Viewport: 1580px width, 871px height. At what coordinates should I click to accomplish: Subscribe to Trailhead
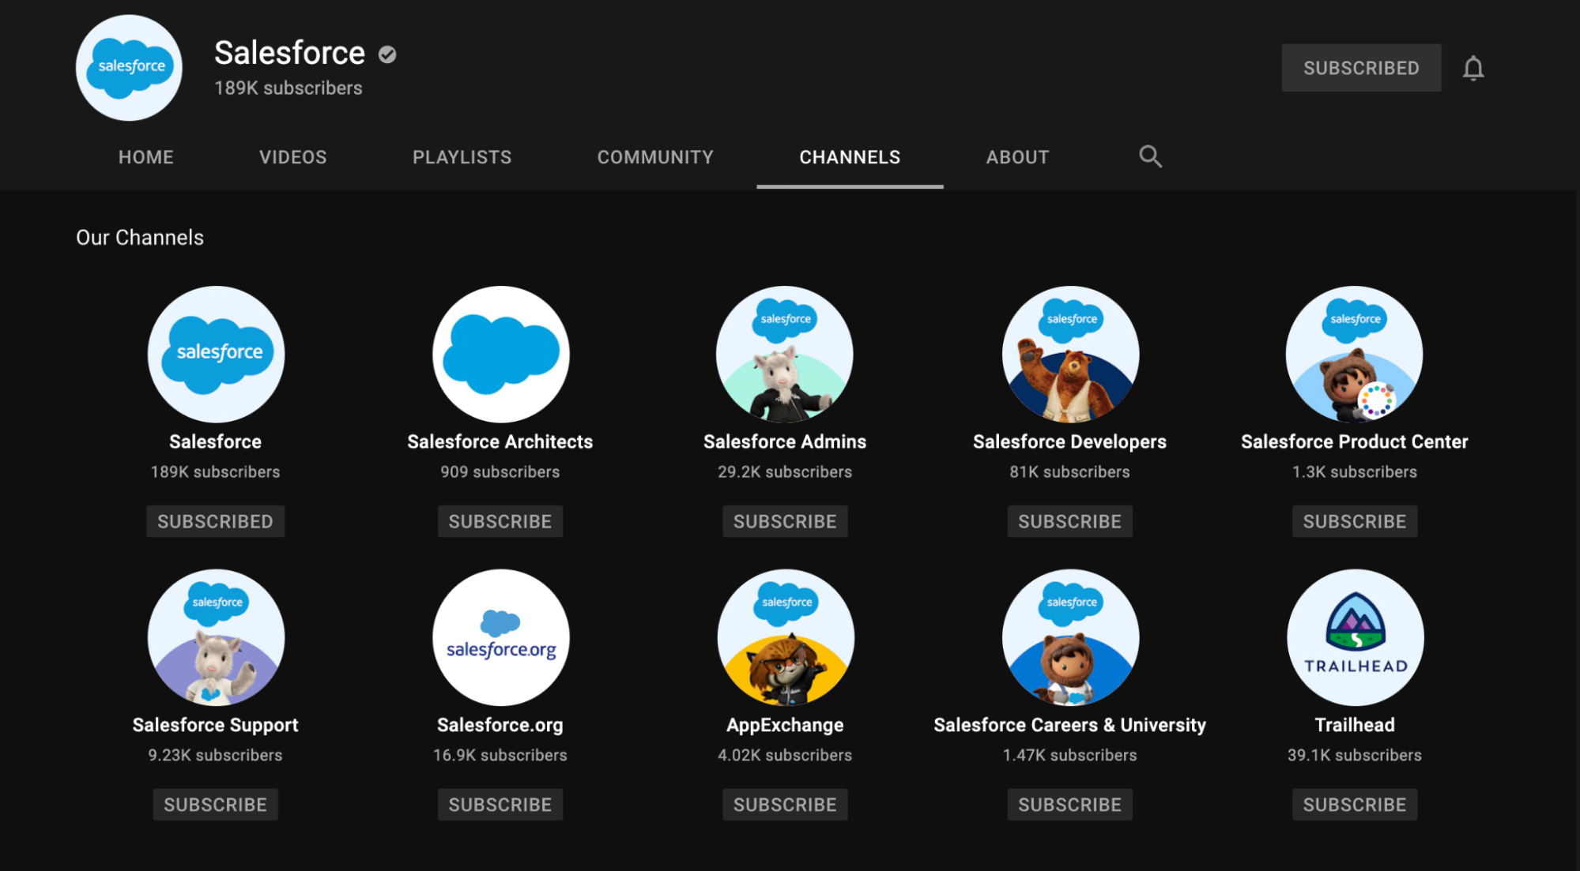[x=1354, y=804]
